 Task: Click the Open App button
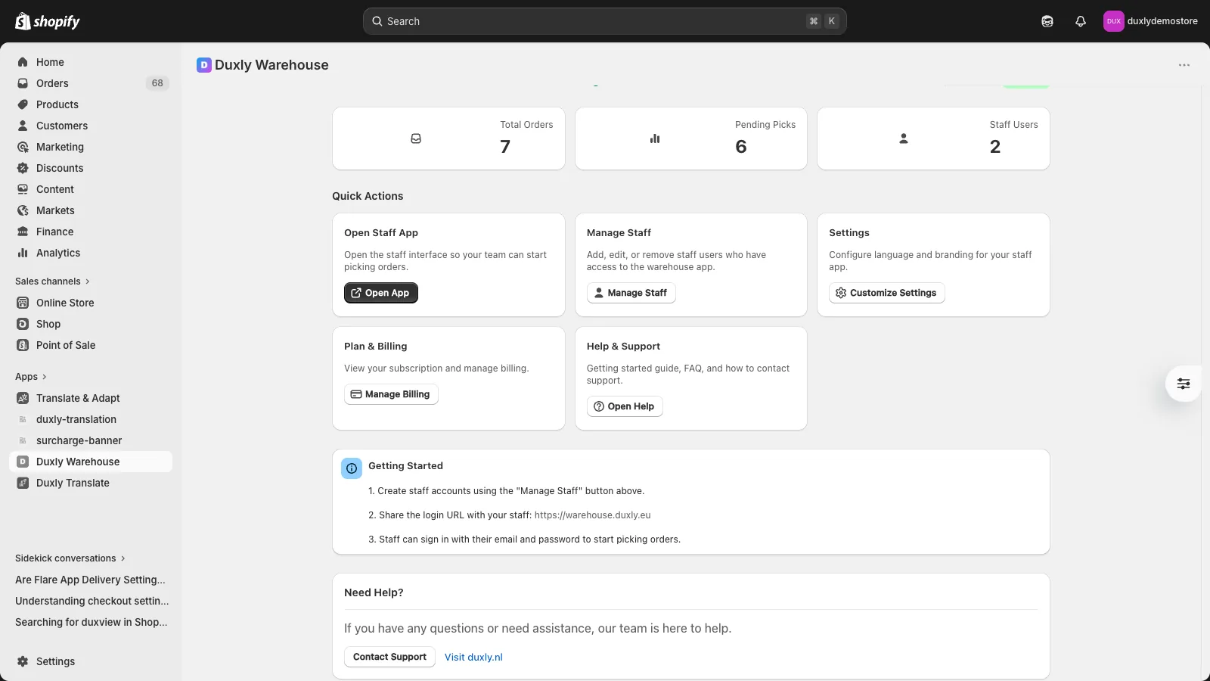(x=381, y=293)
